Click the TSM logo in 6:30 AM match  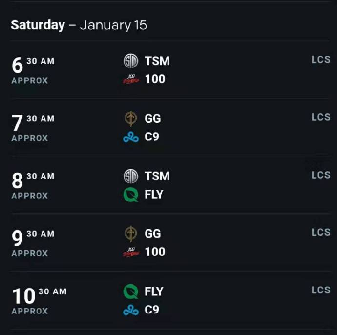pos(131,61)
